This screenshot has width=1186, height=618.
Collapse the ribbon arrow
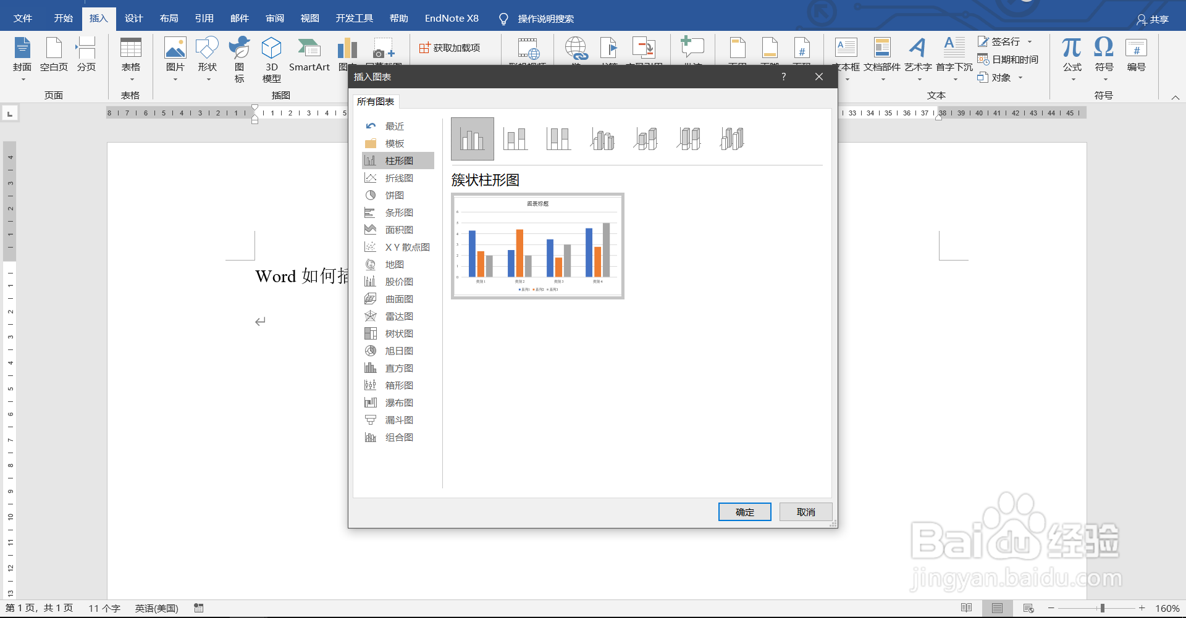click(x=1175, y=98)
